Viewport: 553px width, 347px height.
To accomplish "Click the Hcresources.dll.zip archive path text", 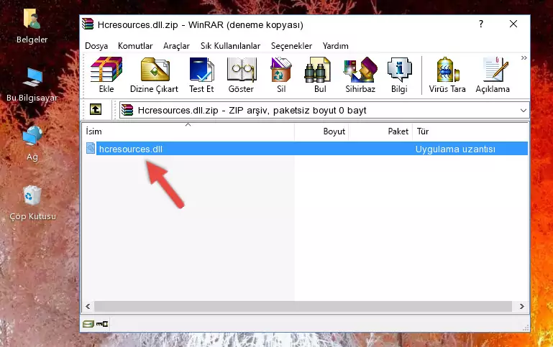I will point(252,110).
